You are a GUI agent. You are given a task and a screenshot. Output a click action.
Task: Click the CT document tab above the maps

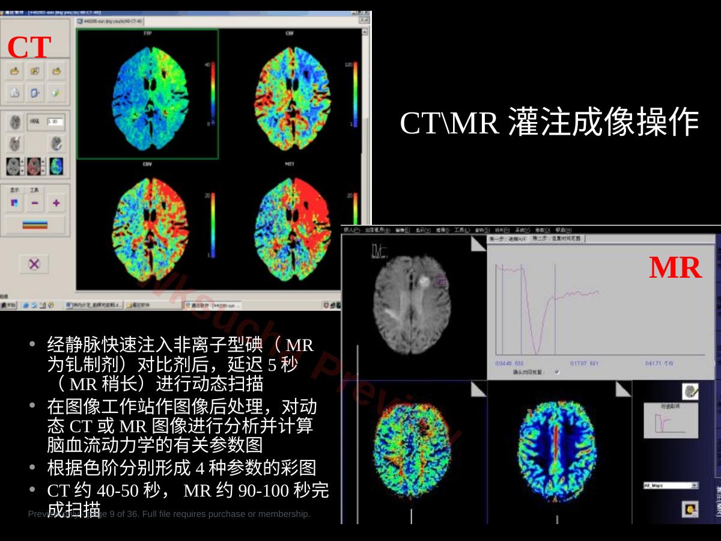pyautogui.click(x=109, y=21)
